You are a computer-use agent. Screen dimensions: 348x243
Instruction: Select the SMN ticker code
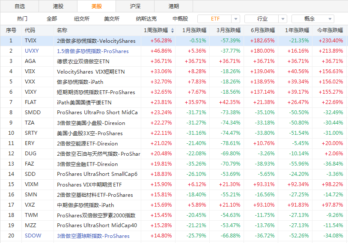31,195
